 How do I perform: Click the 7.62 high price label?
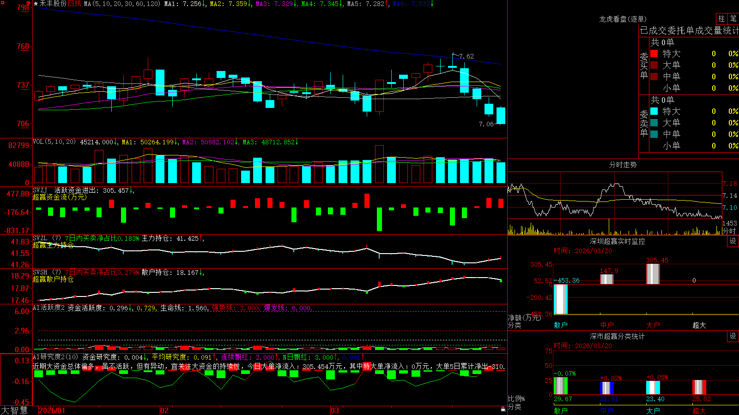(466, 56)
